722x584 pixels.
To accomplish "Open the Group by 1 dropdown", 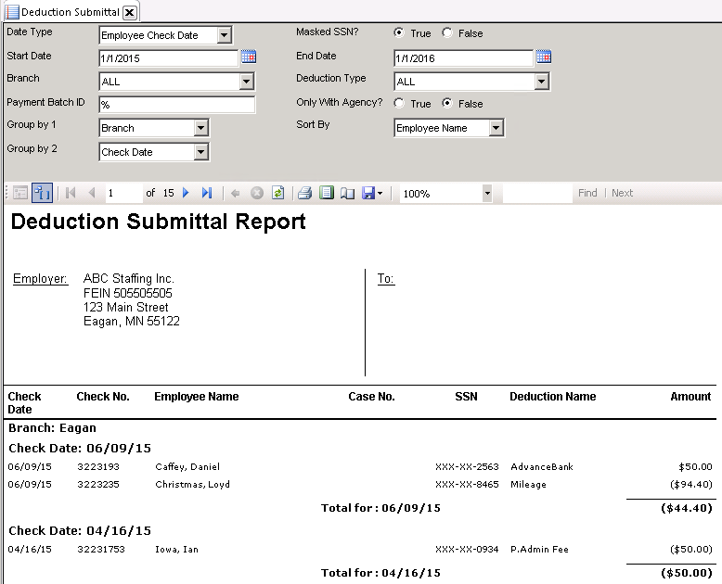I will [201, 128].
